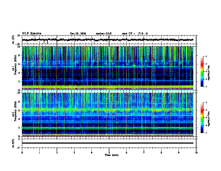Click the ch.2 color bar "log(PSD)" label

pyautogui.click(x=209, y=119)
